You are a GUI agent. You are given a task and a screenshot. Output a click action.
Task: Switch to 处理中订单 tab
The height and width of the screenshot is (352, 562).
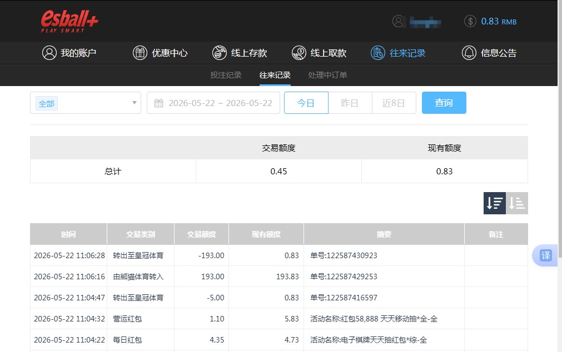327,75
